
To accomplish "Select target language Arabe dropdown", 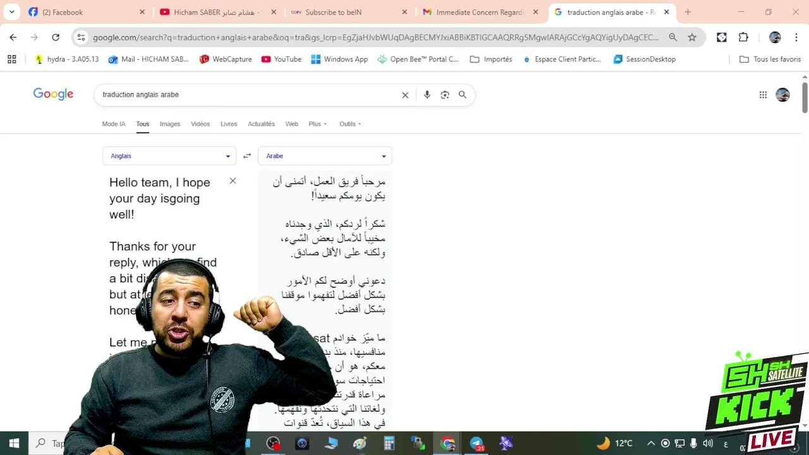I will coord(325,156).
